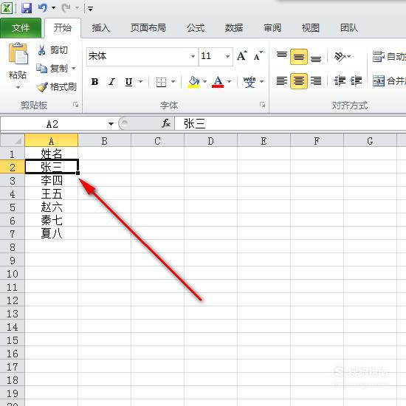Select the cell containing 夏八

[52, 234]
